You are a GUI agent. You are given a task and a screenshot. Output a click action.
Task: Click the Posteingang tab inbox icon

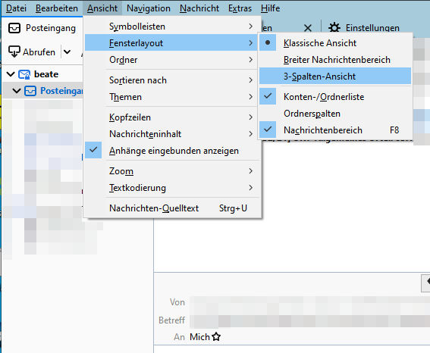point(14,28)
